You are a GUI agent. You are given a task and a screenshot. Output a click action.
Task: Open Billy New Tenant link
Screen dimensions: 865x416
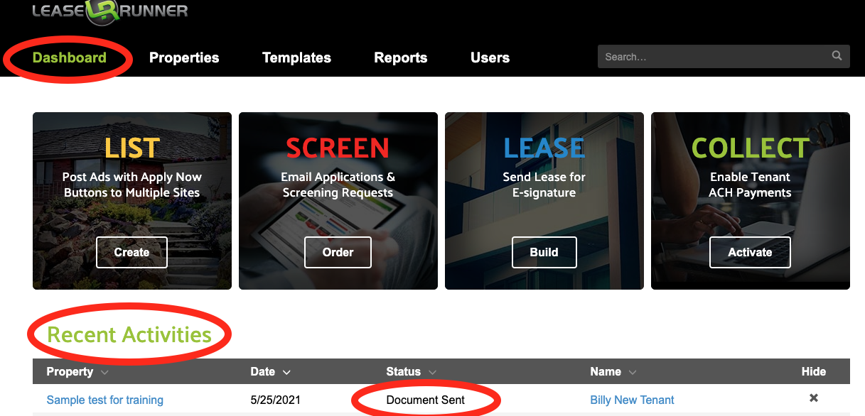tap(632, 400)
